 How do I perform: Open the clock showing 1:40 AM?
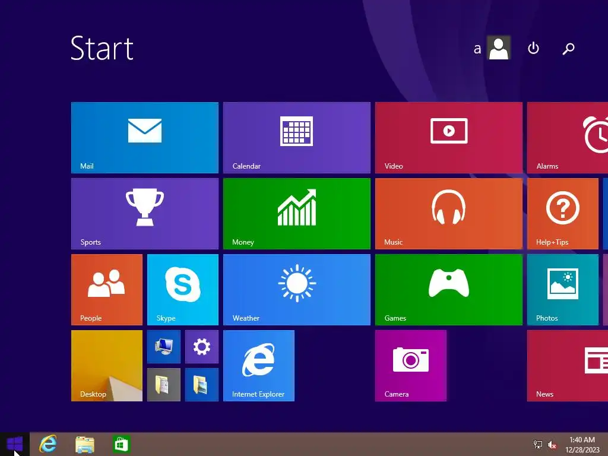(582, 445)
